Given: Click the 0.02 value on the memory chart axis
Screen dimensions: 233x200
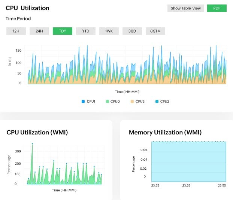Looking at the screenshot, I should 143,169.
